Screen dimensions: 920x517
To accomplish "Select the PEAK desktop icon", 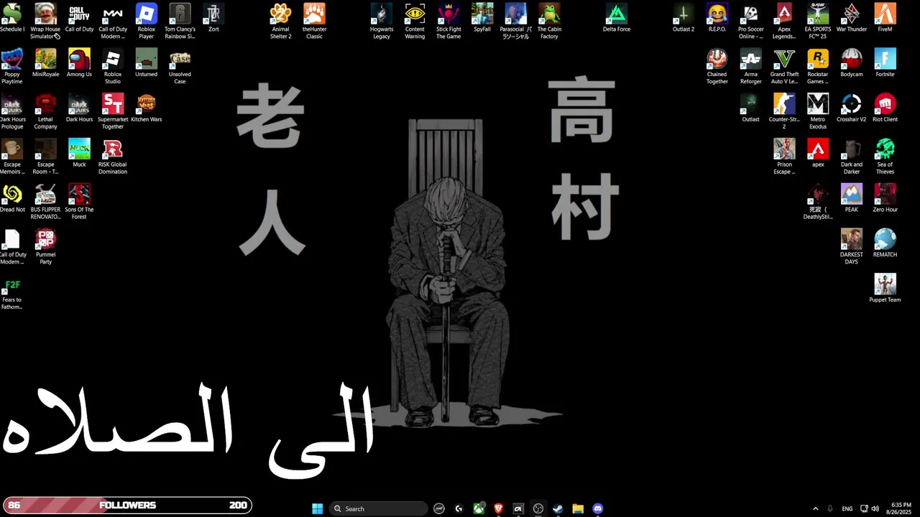I will pos(852,198).
